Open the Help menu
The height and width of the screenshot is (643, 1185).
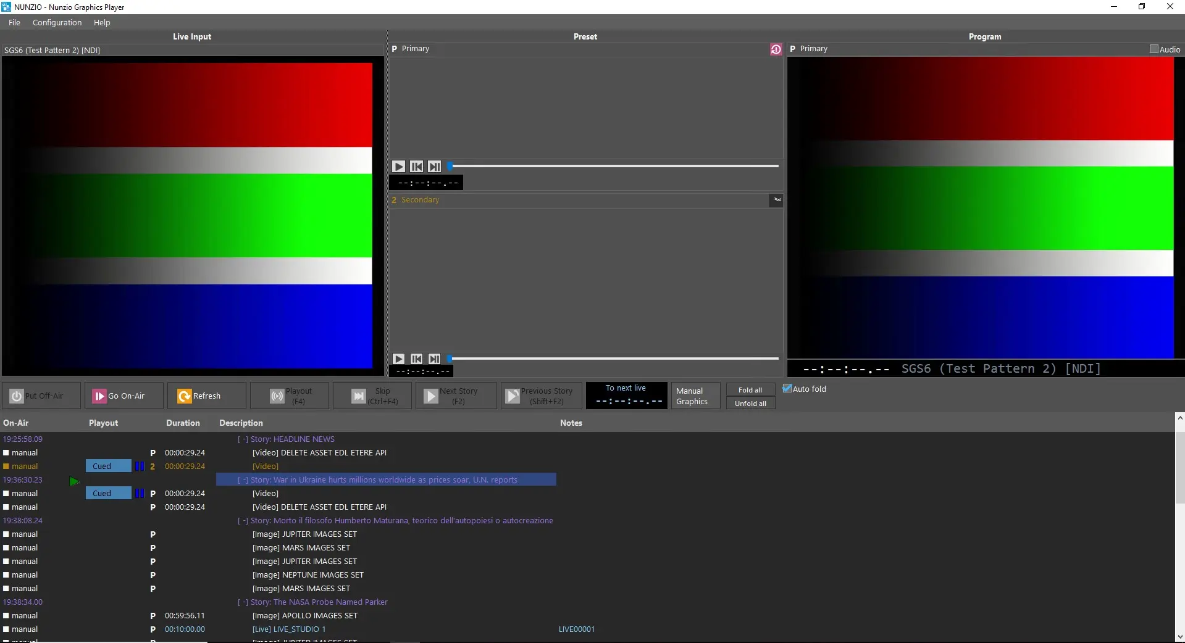click(x=102, y=23)
